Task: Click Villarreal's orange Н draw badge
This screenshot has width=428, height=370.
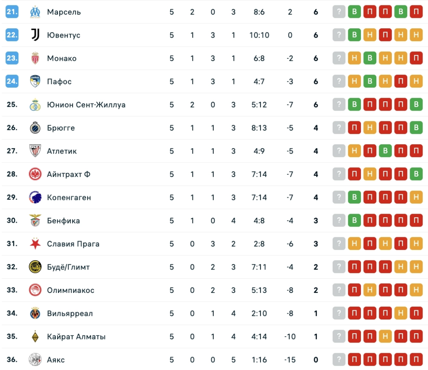Action: (x=400, y=313)
